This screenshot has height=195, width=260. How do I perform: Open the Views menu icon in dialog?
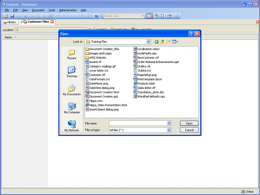[x=175, y=42]
